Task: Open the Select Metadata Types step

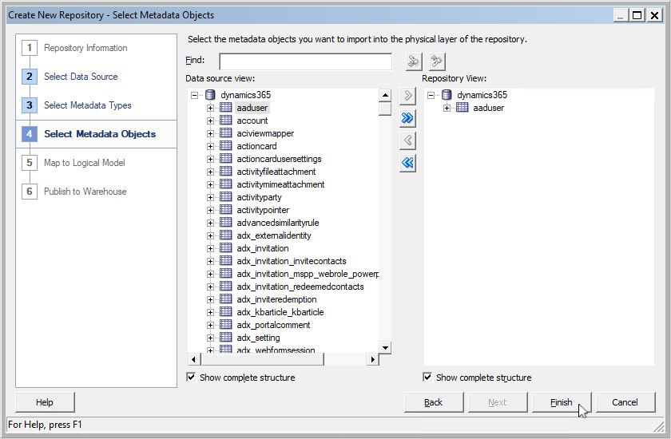Action: [88, 105]
